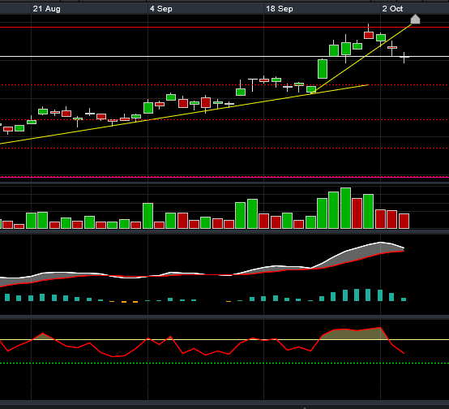Image resolution: width=449 pixels, height=409 pixels.
Task: Click the 18 Sep date label
Action: tap(280, 9)
